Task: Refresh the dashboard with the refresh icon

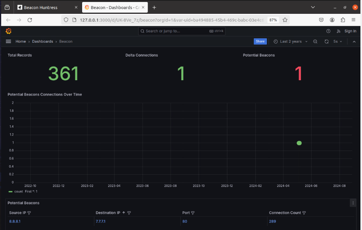Action: coord(326,41)
